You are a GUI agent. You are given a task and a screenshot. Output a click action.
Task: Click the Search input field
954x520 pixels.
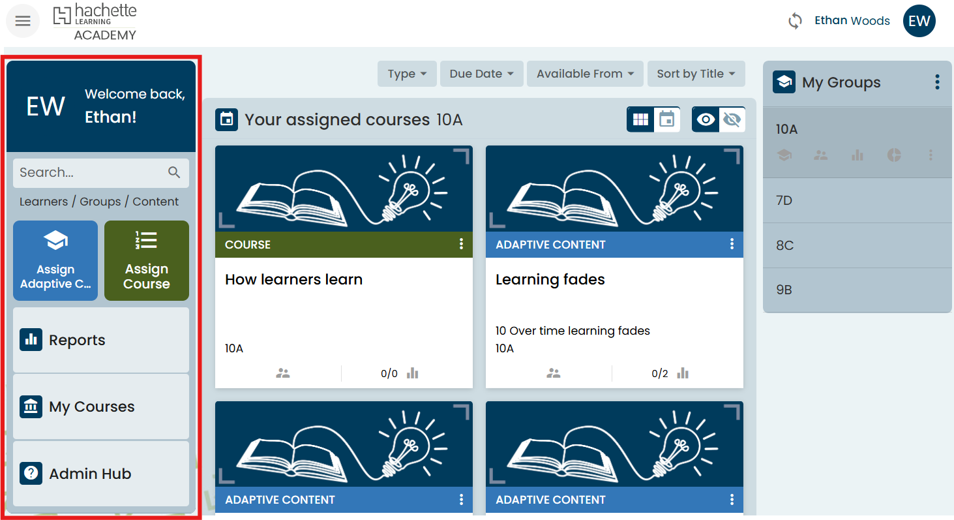coord(88,172)
